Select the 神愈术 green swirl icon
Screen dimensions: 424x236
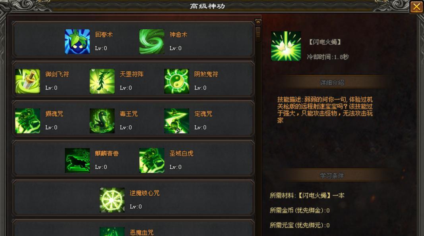152,42
